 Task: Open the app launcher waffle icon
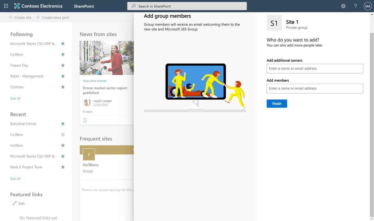coord(6,6)
